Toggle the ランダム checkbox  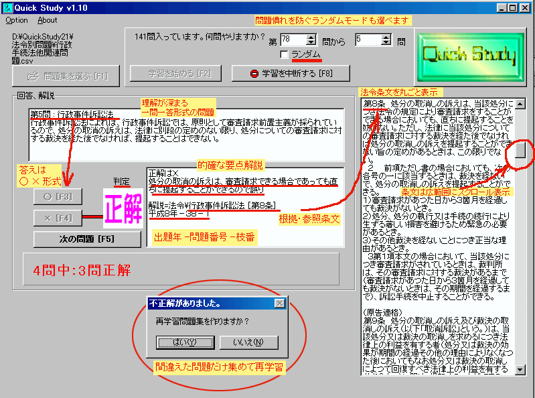284,55
